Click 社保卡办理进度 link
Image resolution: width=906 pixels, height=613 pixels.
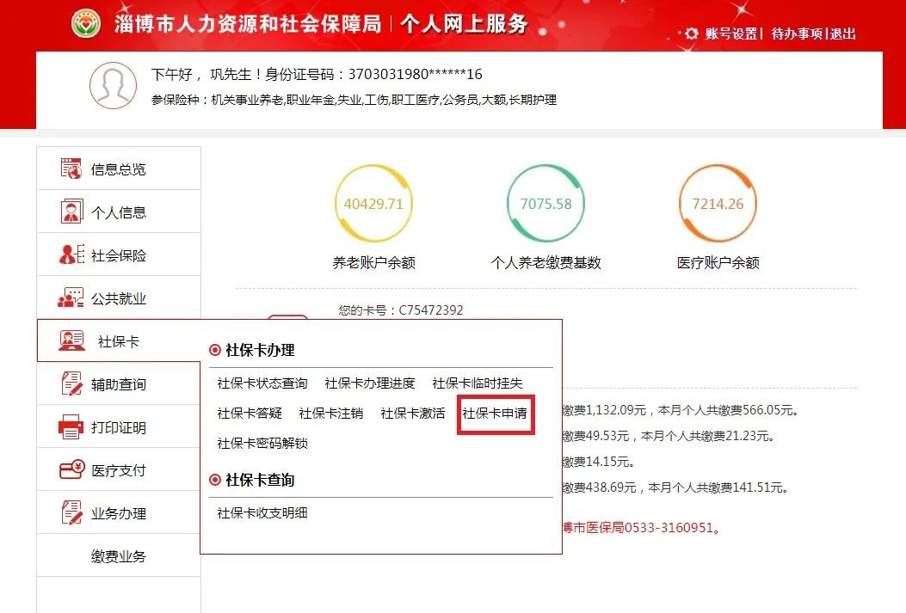pyautogui.click(x=370, y=383)
